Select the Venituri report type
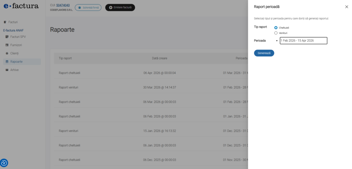The image size is (352, 169). (x=276, y=33)
